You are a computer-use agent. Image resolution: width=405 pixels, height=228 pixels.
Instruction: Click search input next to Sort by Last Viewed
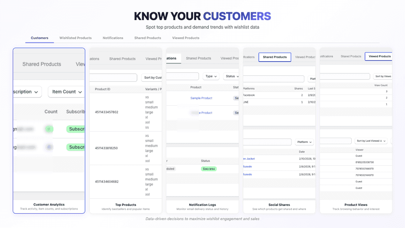tap(336, 141)
